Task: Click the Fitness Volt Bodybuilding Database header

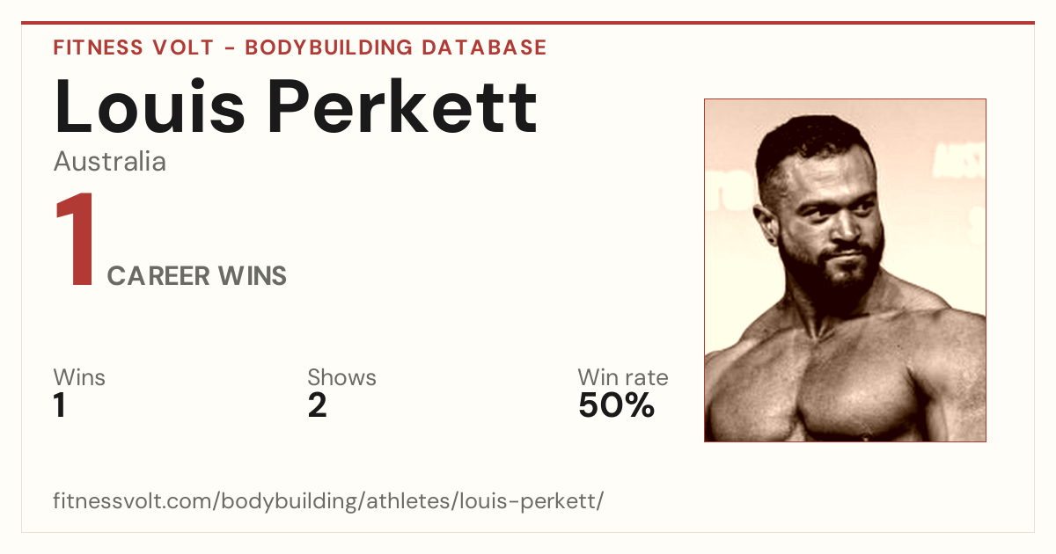Action: (300, 47)
